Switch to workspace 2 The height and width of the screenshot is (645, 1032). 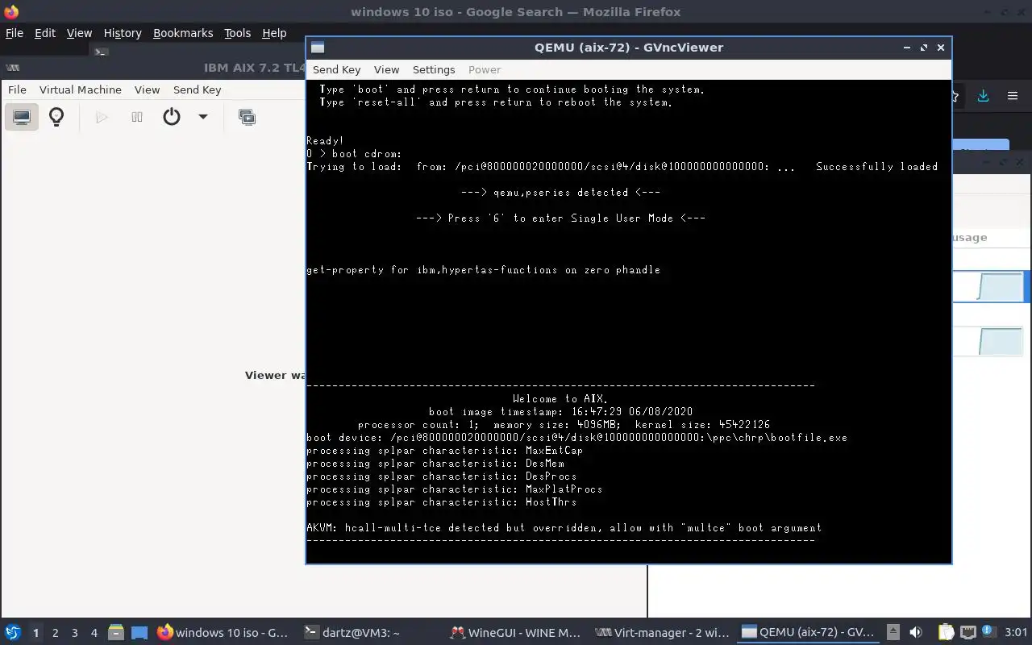click(55, 633)
